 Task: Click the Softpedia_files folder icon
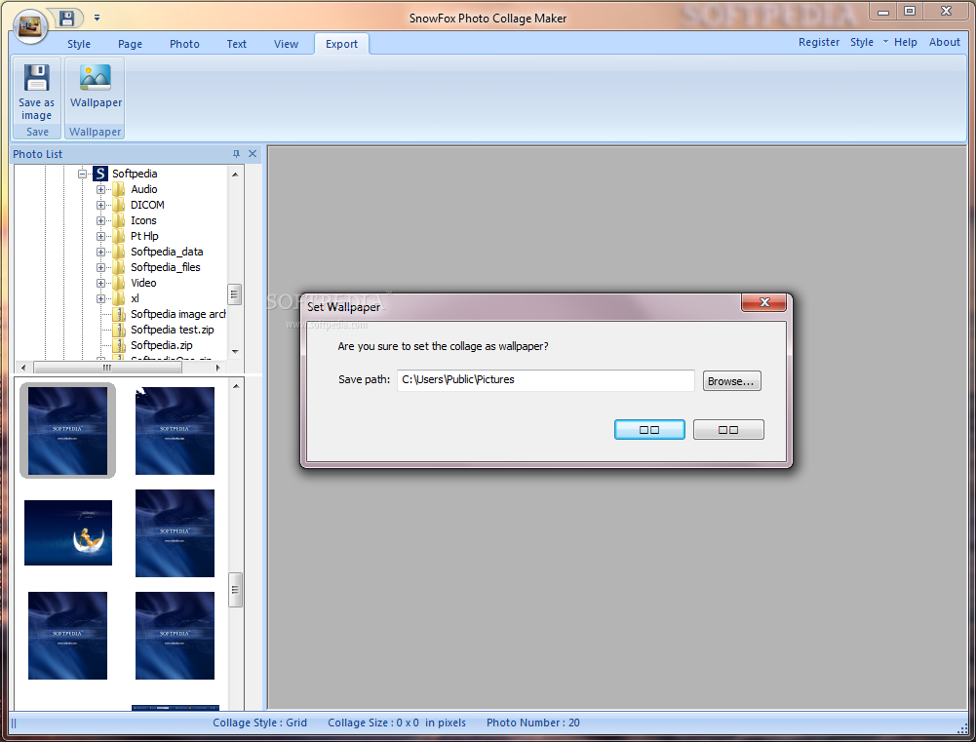(119, 267)
